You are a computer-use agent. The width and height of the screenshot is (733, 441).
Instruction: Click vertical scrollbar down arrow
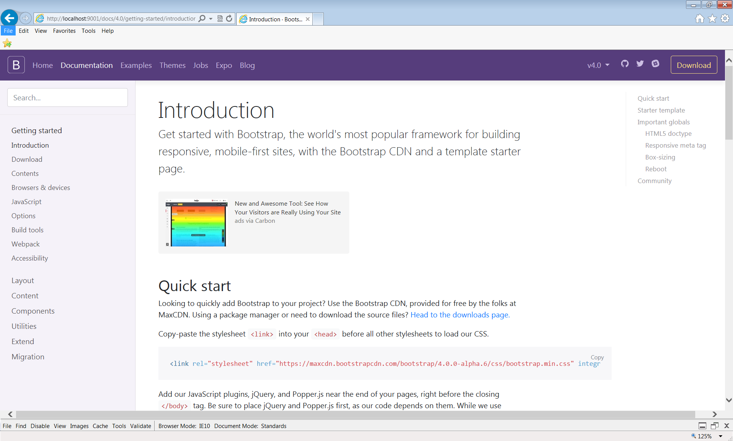(729, 400)
